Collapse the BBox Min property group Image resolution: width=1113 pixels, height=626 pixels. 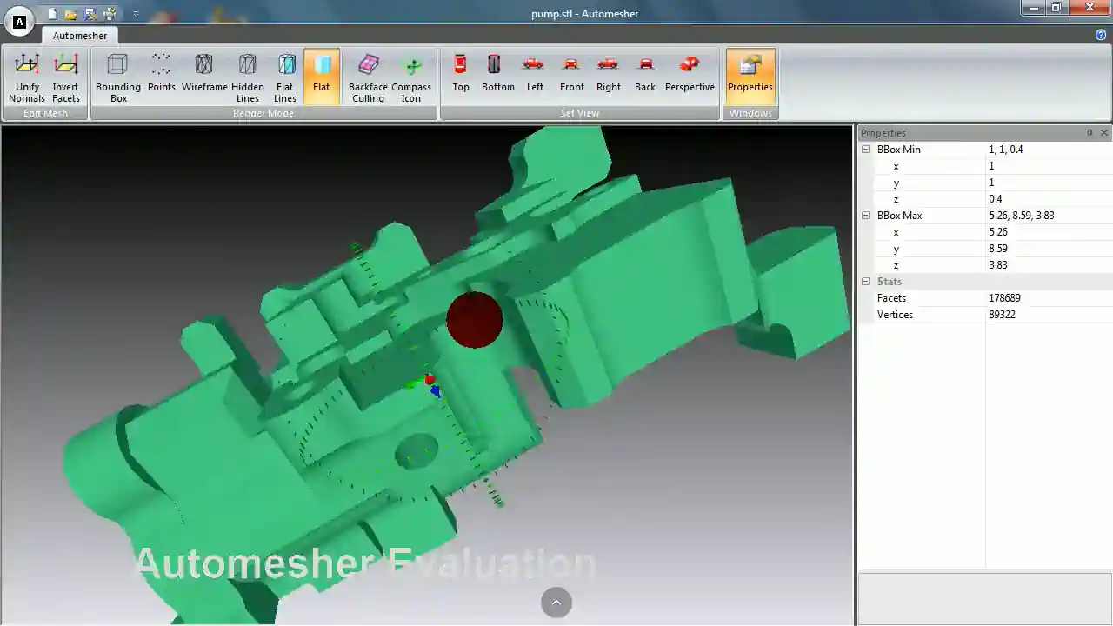[865, 149]
